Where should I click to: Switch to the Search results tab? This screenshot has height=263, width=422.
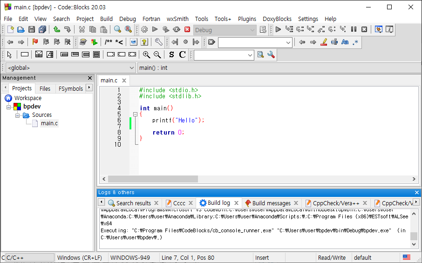[x=133, y=203]
